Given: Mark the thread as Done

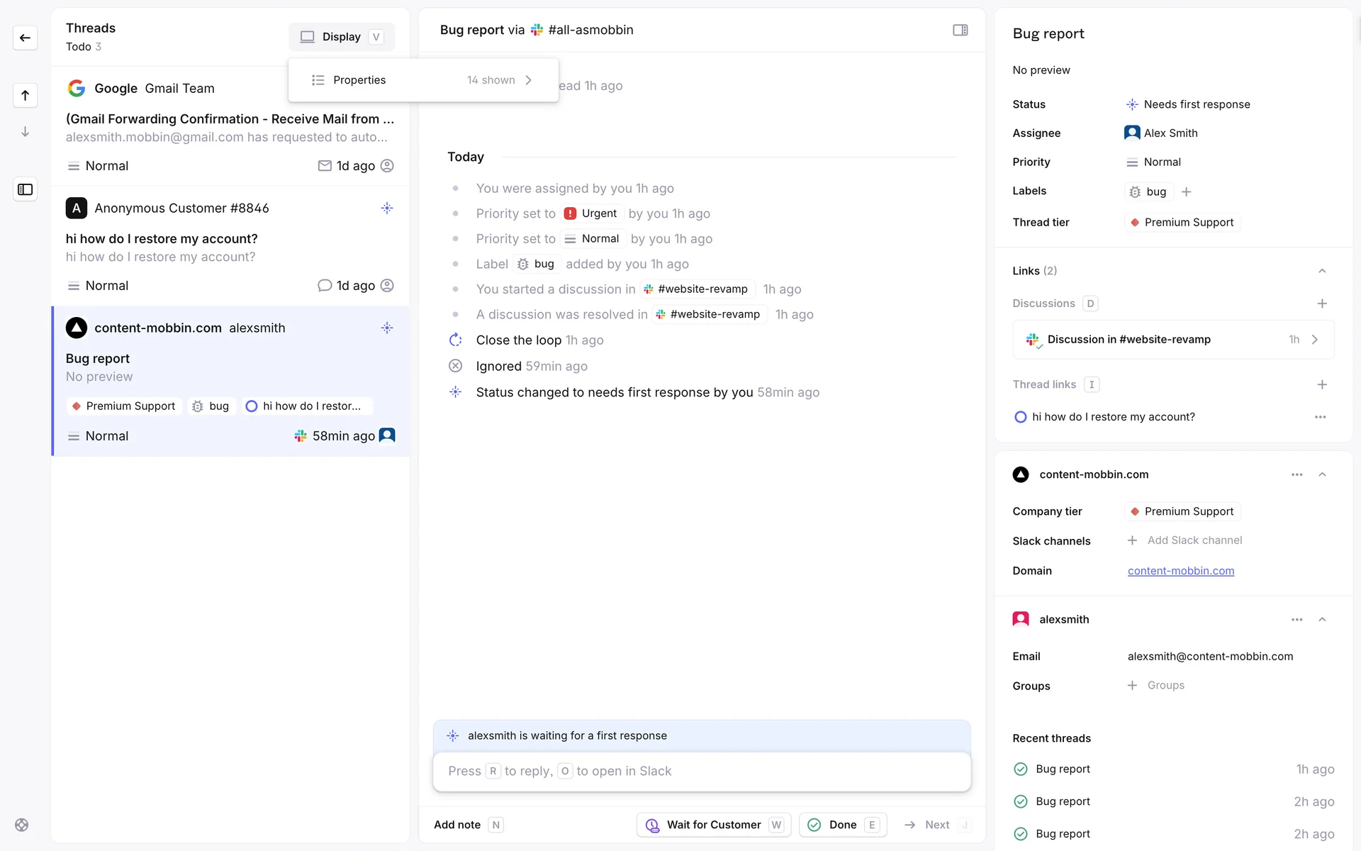Looking at the screenshot, I should 842,825.
